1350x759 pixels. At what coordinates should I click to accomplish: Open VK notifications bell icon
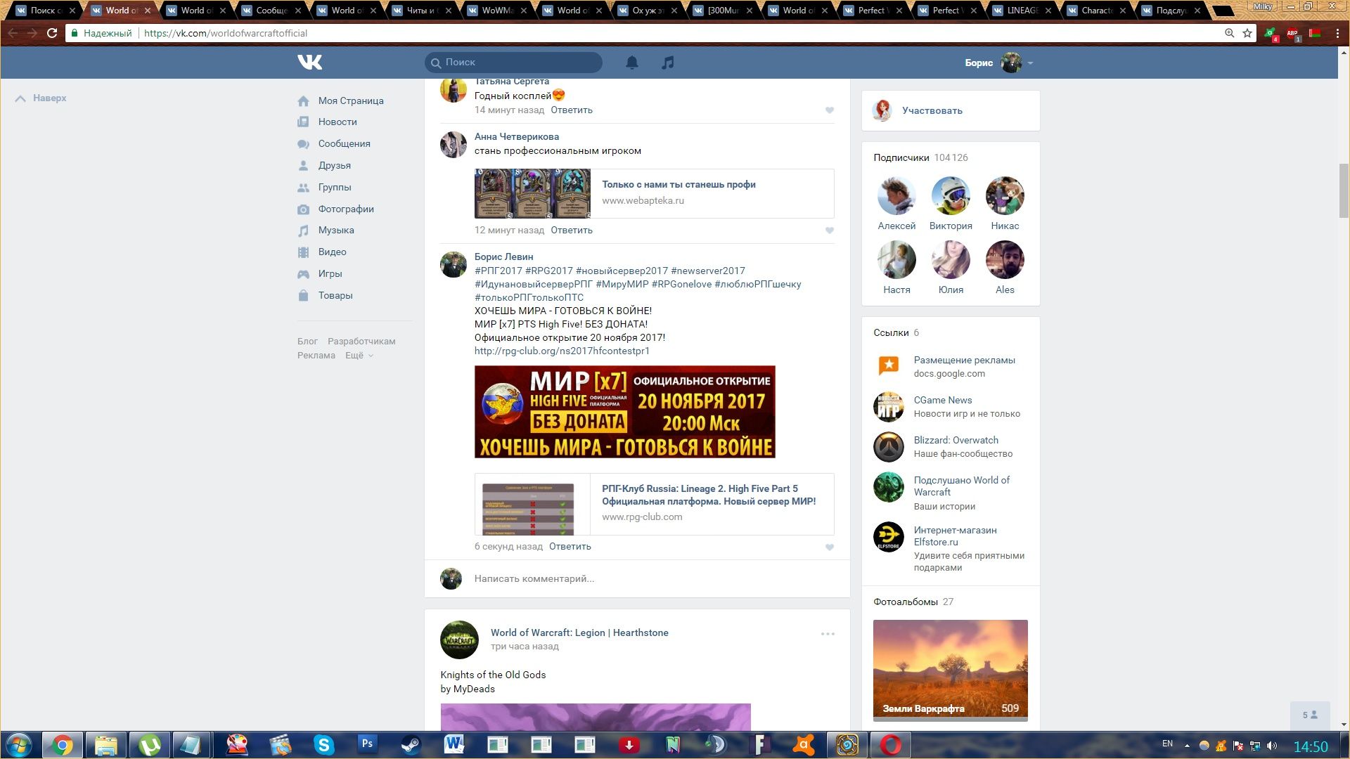(632, 63)
